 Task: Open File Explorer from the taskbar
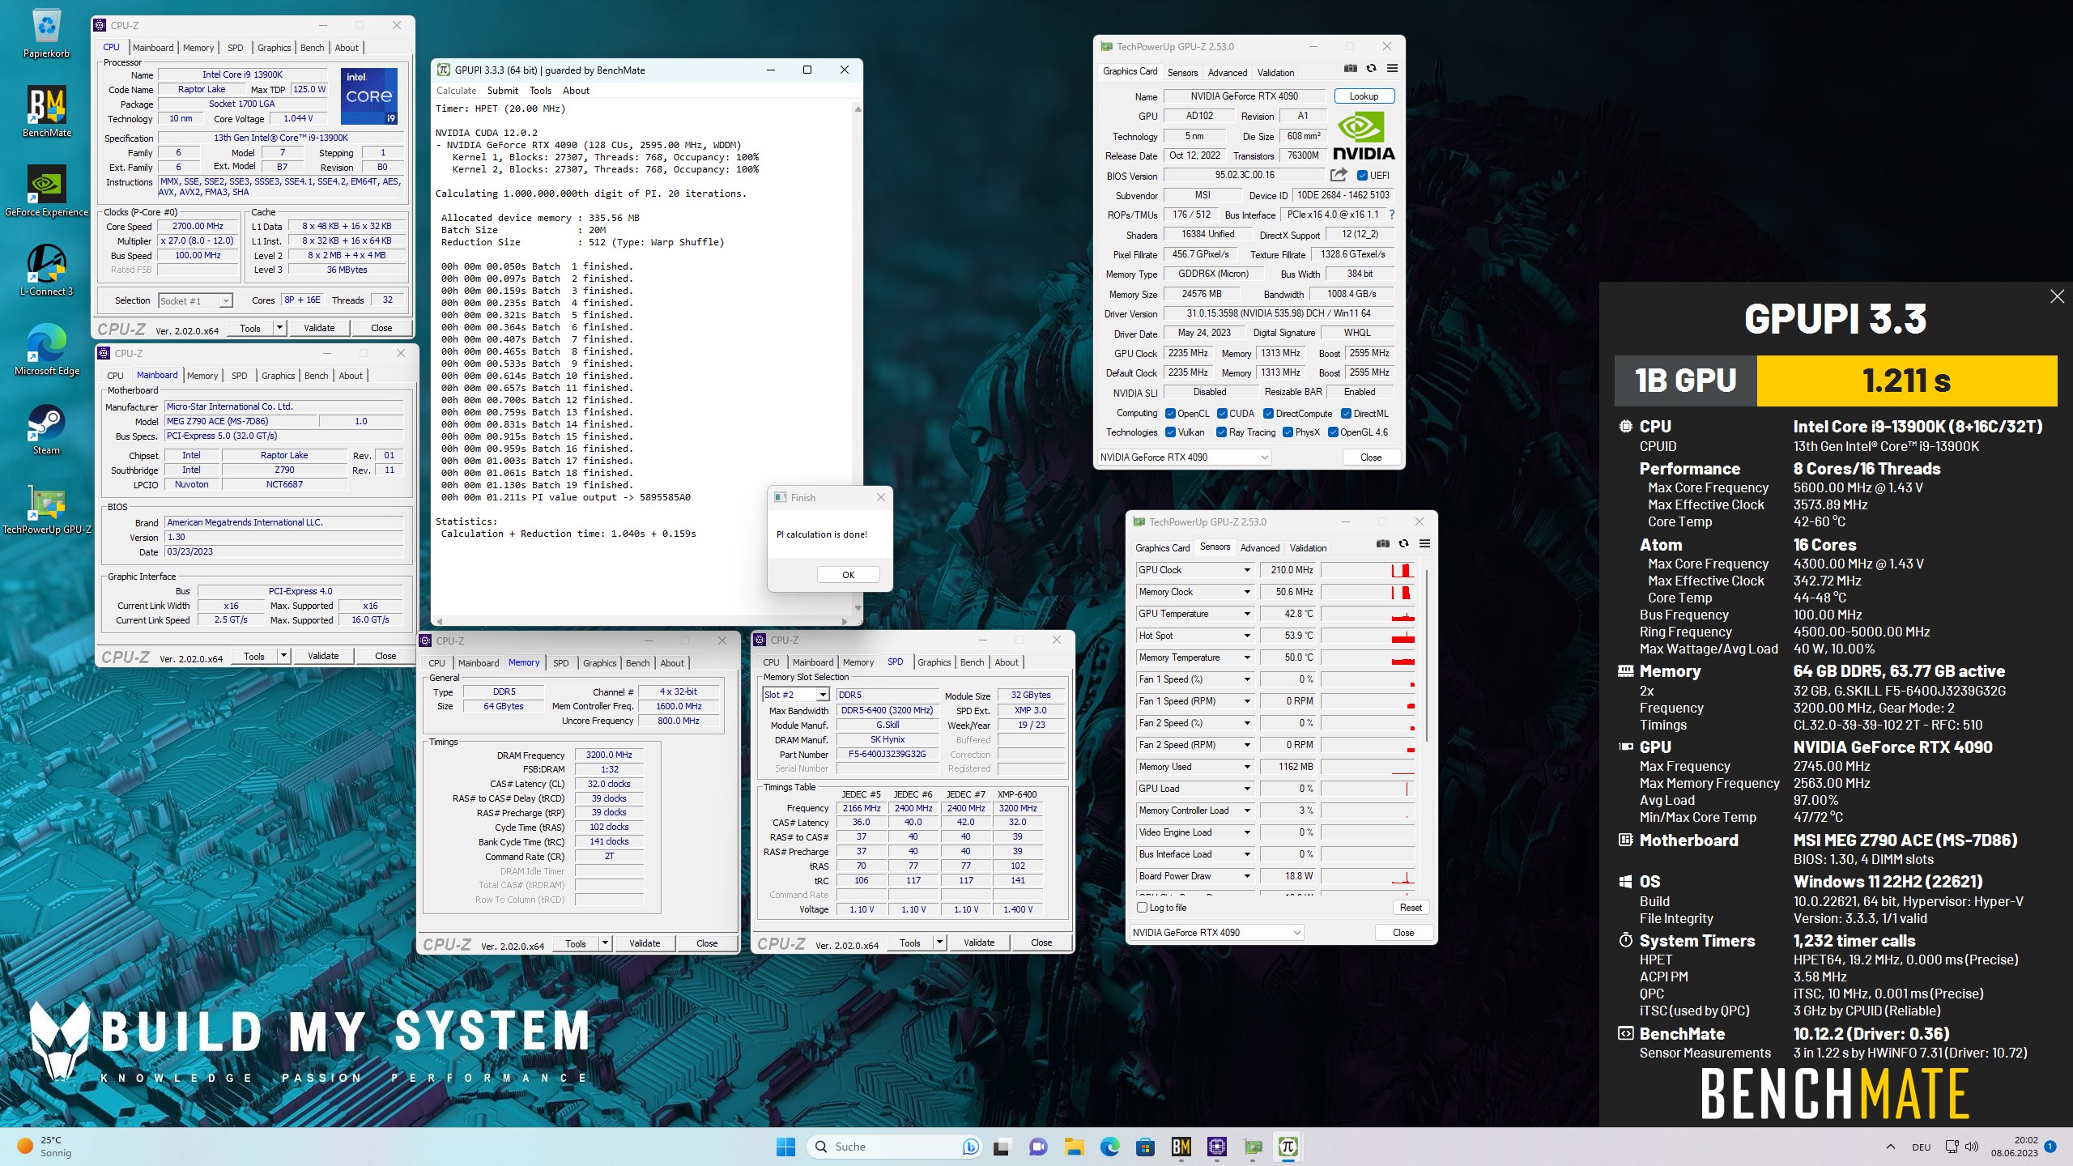click(1074, 1147)
